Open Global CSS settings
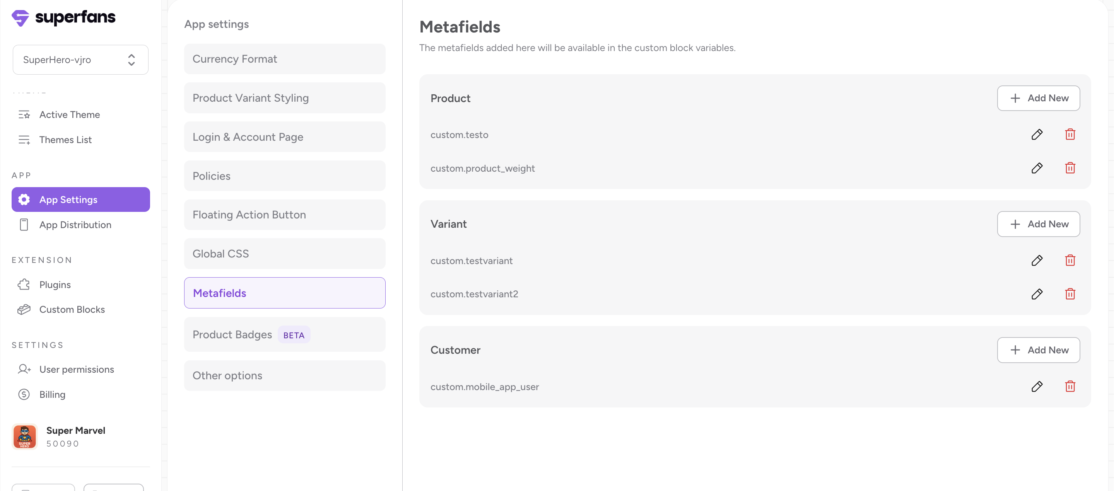 [285, 254]
